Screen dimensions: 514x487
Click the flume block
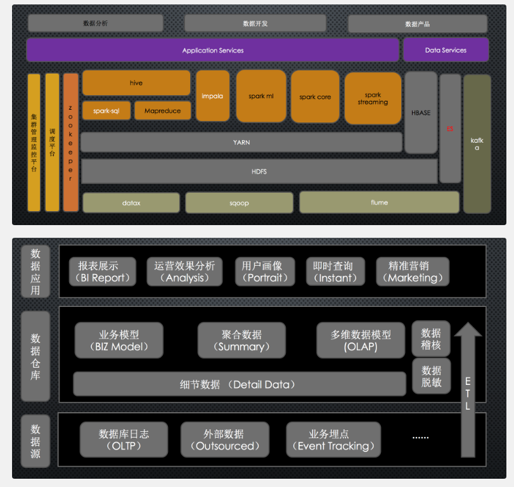coord(379,202)
